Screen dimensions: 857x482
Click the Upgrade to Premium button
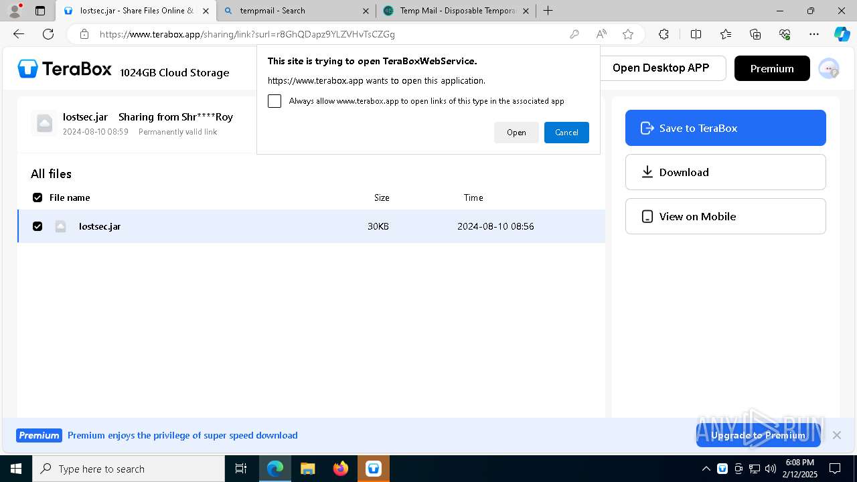point(759,435)
